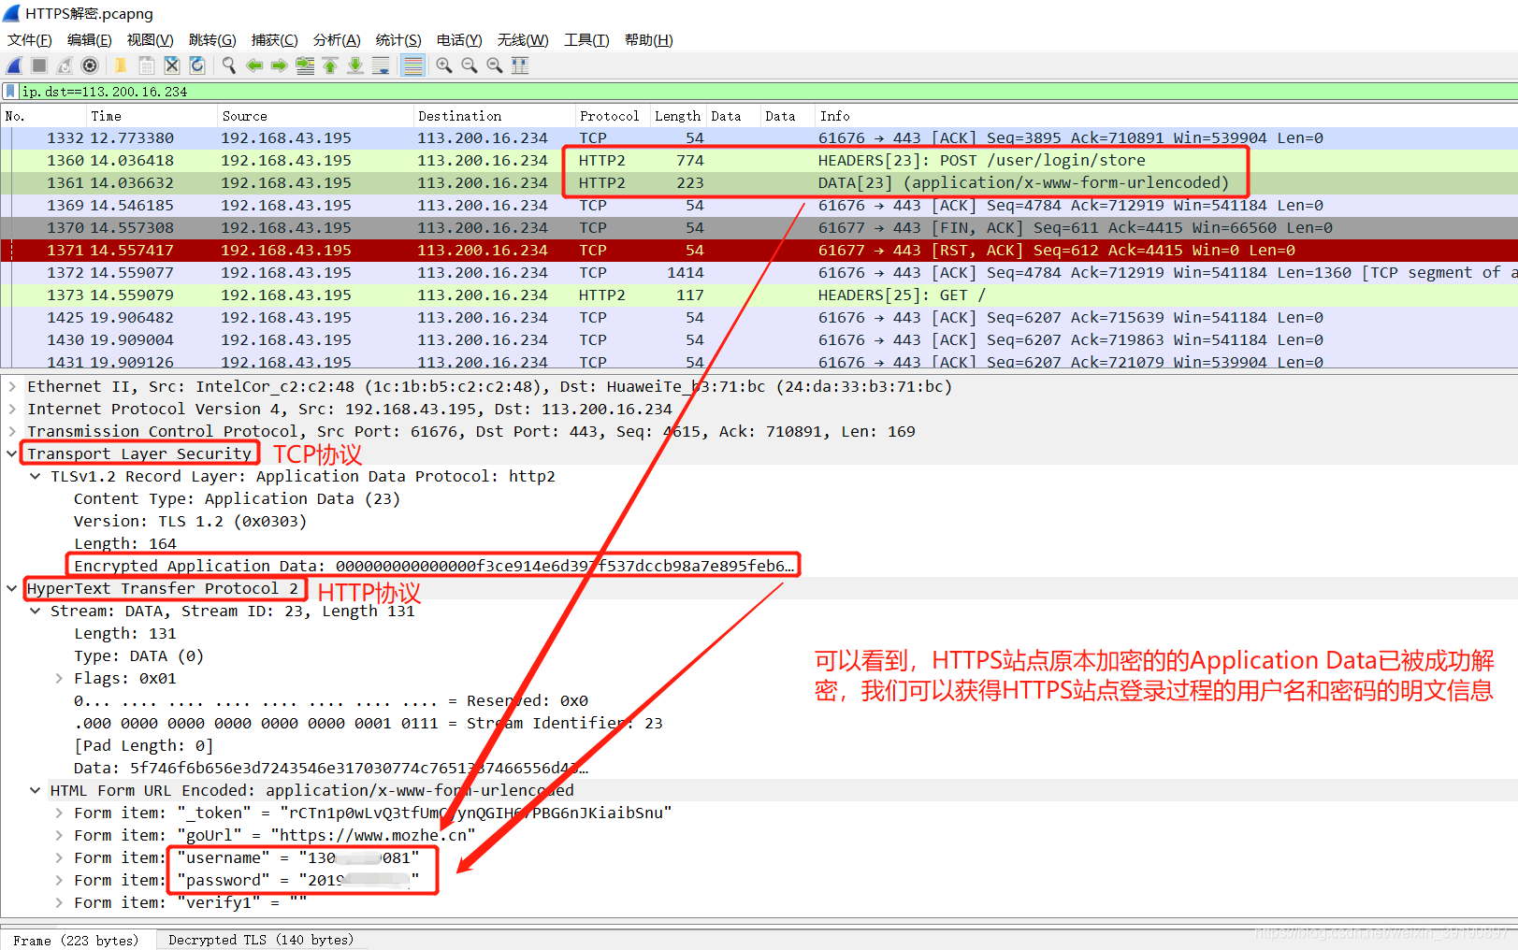This screenshot has height=950, width=1518.
Task: Open the 捕获(C) menu
Action: [x=275, y=40]
